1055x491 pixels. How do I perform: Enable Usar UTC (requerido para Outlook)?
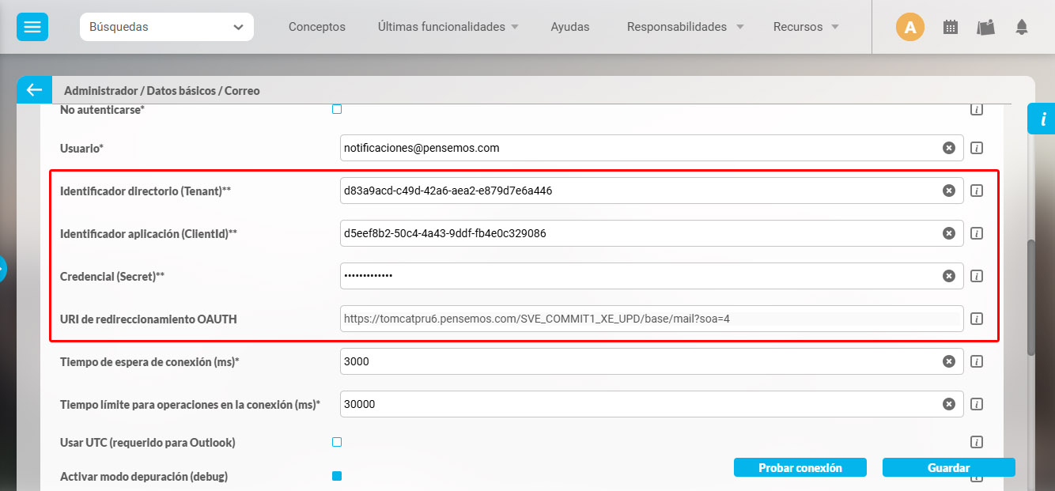[x=337, y=442]
